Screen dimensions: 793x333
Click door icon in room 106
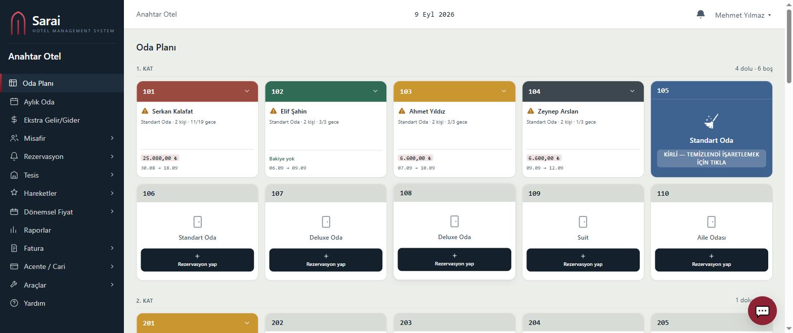pos(197,221)
